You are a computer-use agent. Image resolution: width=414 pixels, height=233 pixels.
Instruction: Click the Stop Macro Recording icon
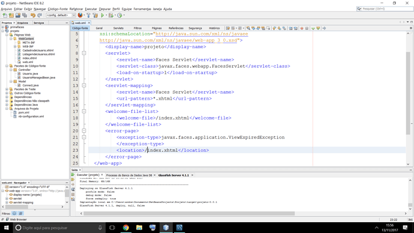point(307,28)
